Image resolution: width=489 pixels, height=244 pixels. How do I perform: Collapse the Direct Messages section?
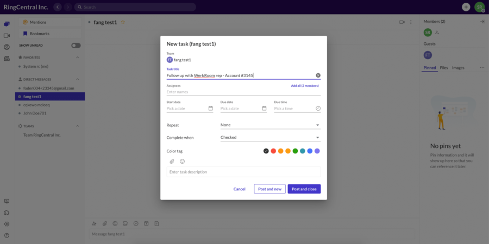pyautogui.click(x=77, y=79)
